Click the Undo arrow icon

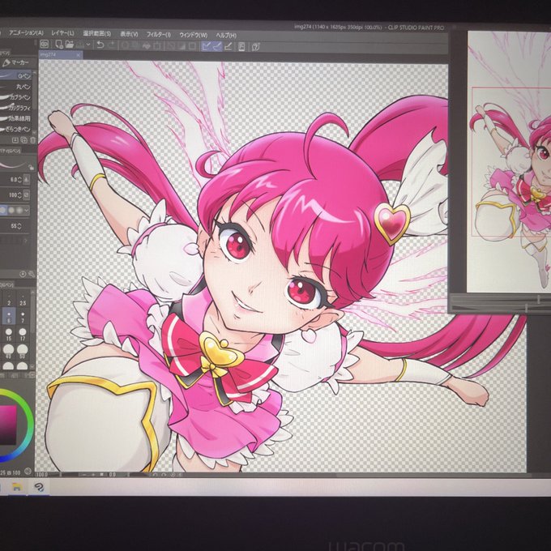[100, 45]
